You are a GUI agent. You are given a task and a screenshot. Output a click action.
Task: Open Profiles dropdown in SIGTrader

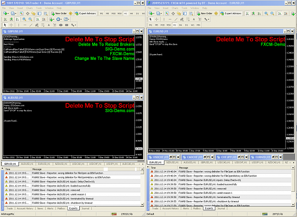click(x=13, y=13)
